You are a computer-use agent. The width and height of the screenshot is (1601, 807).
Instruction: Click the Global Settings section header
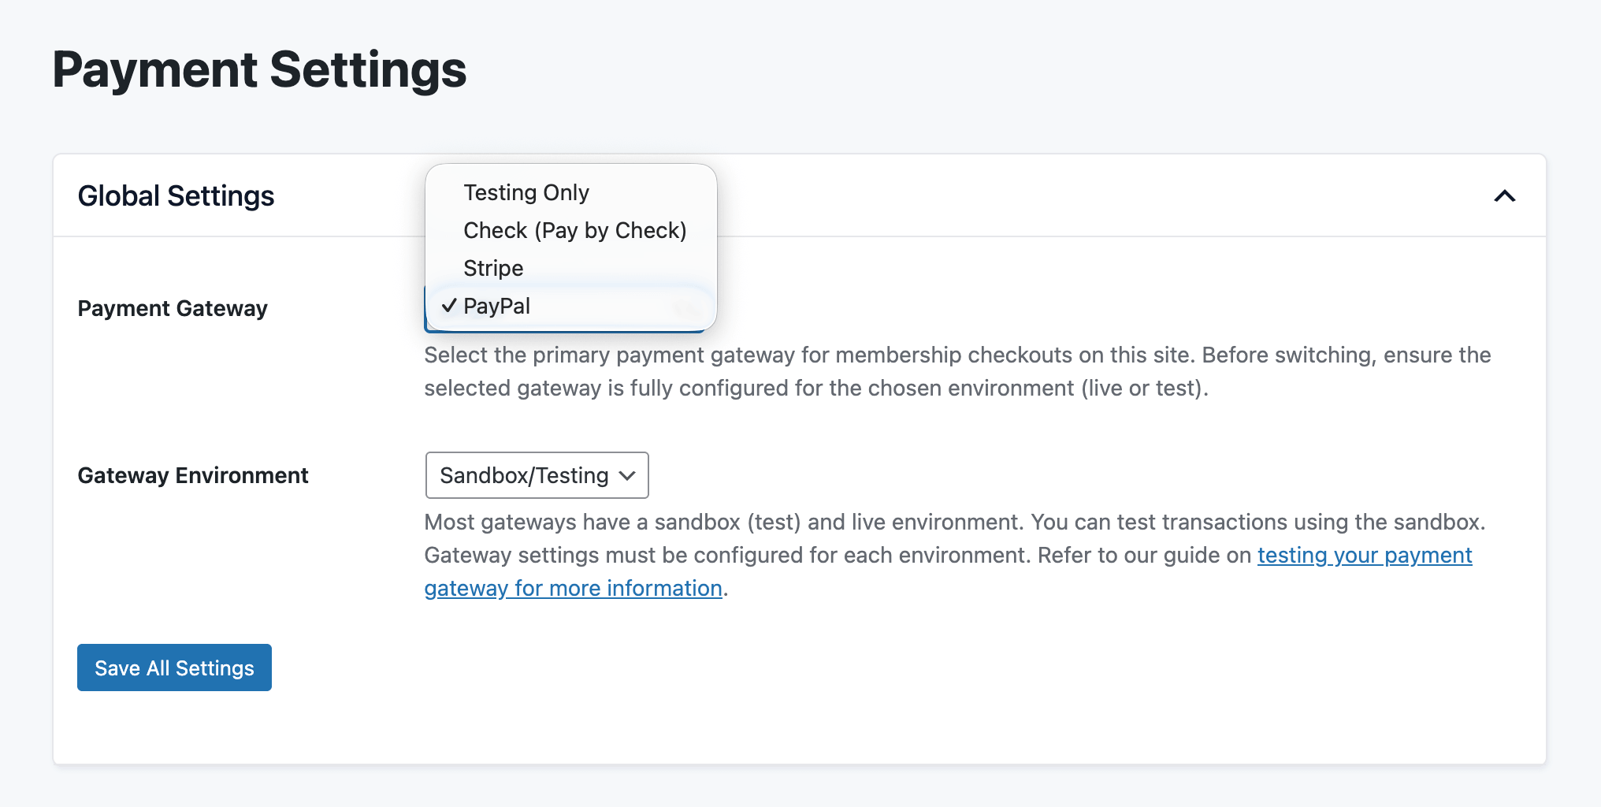point(176,195)
